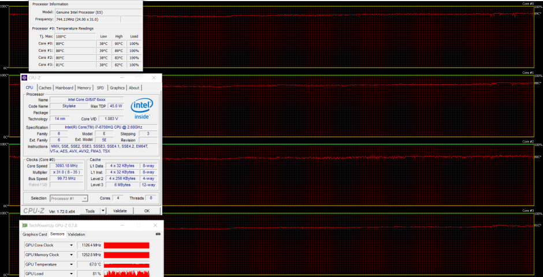
Task: Expand the Tools dropdown arrow in CPU-Z
Action: [103, 211]
